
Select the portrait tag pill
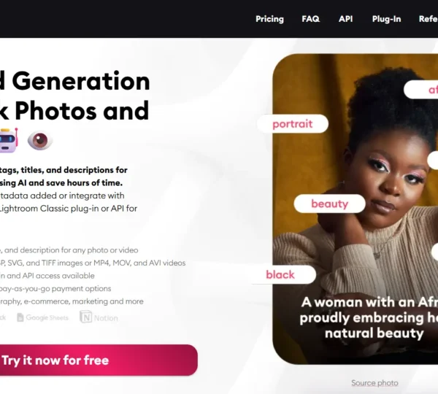click(293, 124)
